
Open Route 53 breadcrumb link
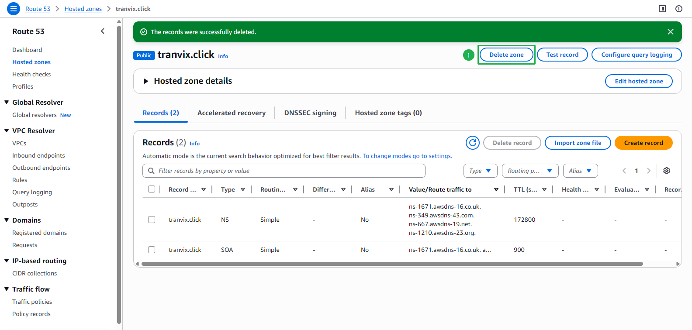click(38, 9)
